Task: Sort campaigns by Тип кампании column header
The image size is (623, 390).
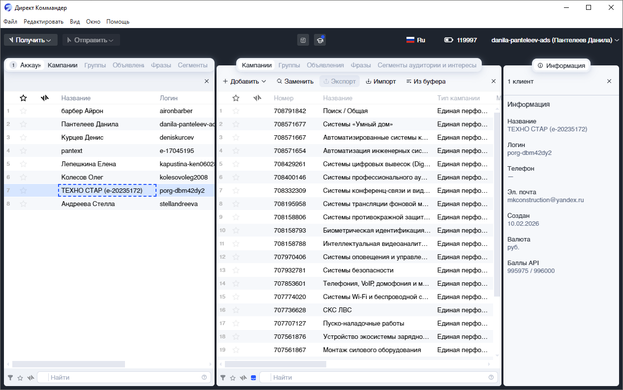Action: pos(459,98)
